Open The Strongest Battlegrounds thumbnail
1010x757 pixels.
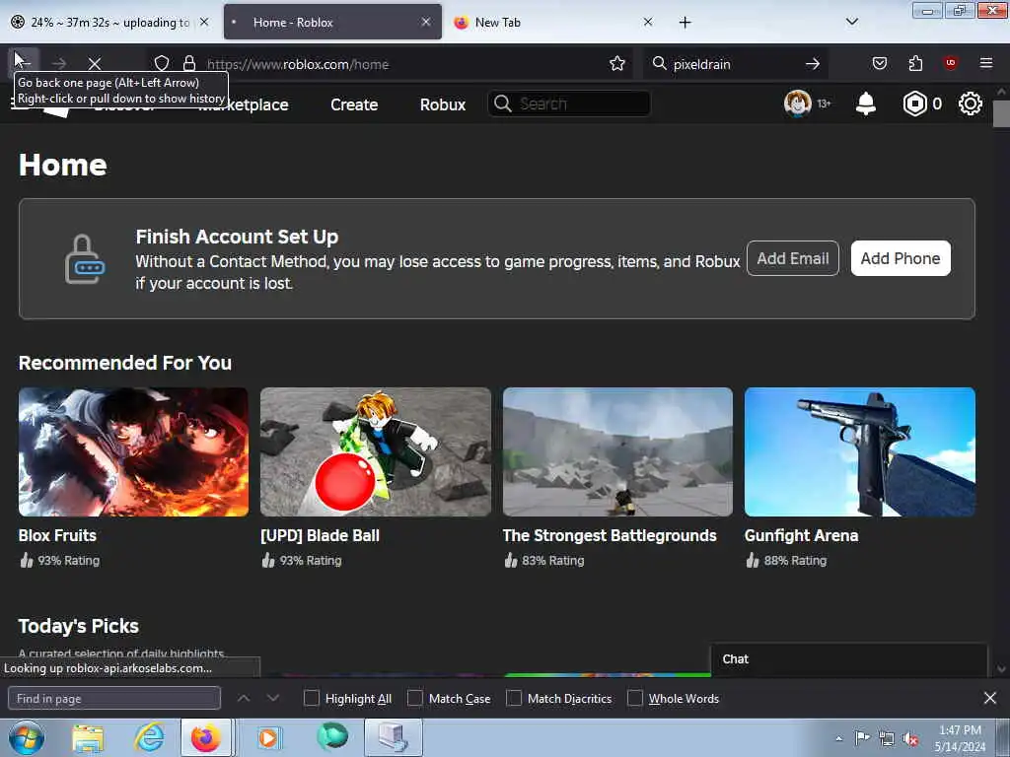pos(617,451)
